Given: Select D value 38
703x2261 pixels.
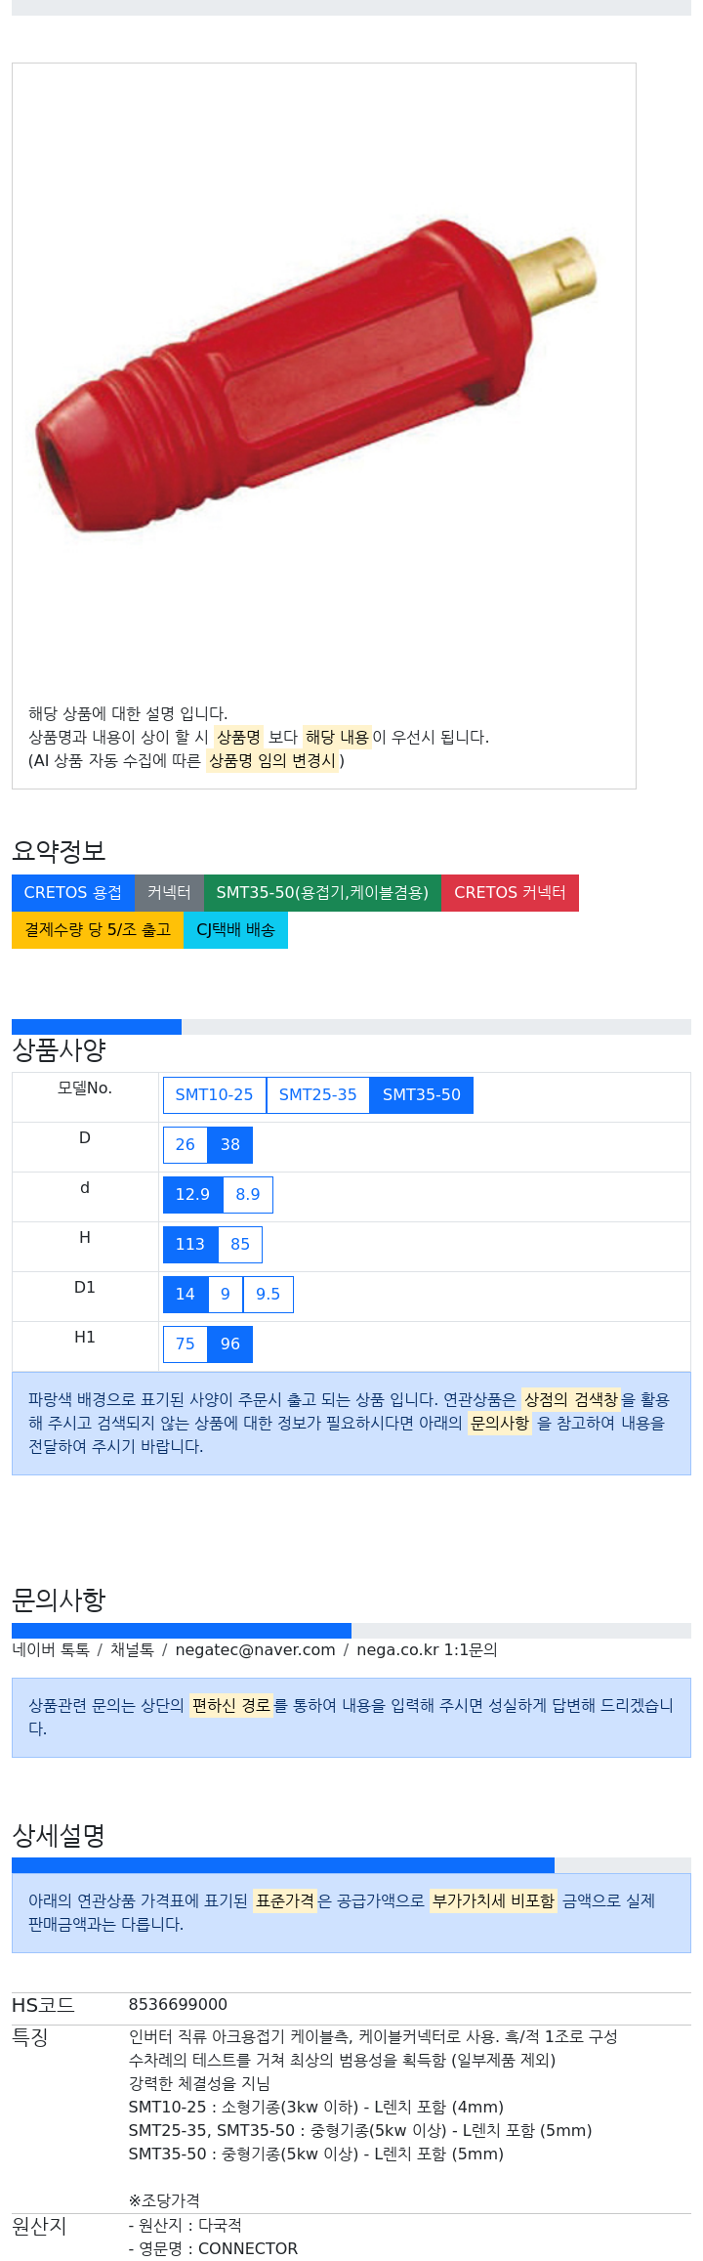Looking at the screenshot, I should [230, 1145].
